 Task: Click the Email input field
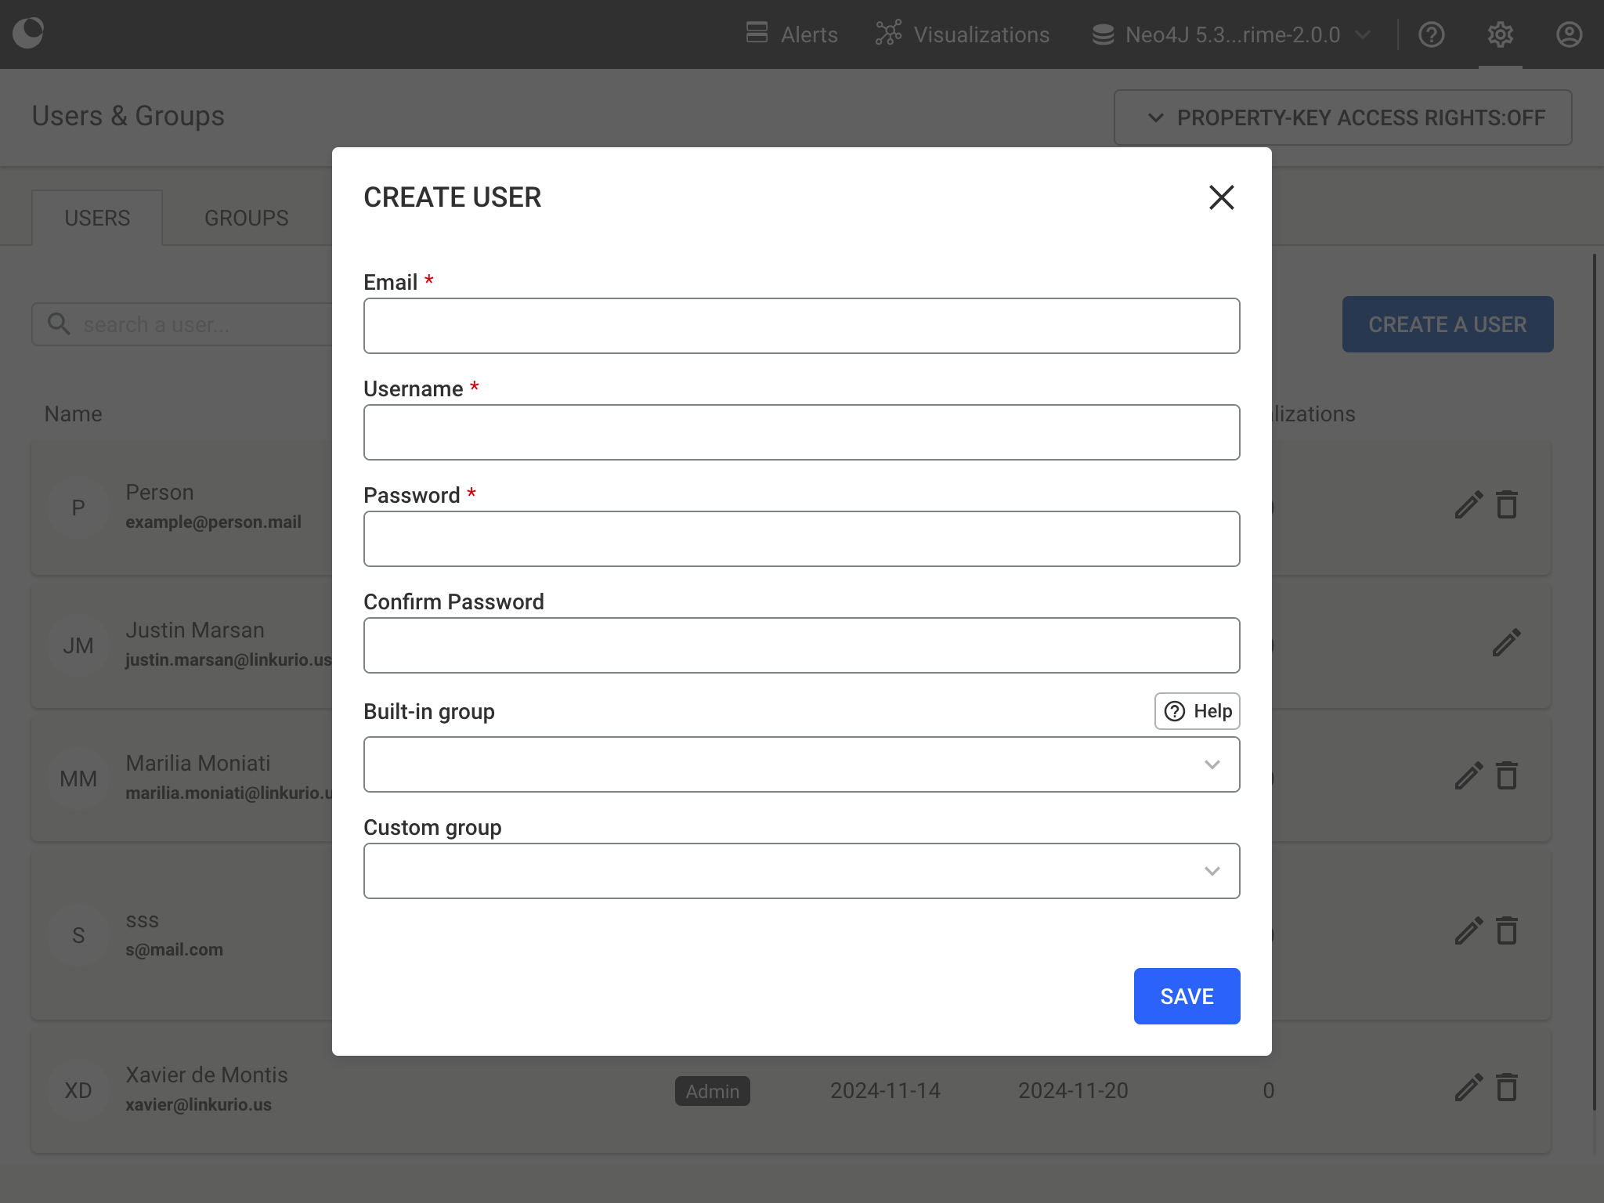[802, 326]
